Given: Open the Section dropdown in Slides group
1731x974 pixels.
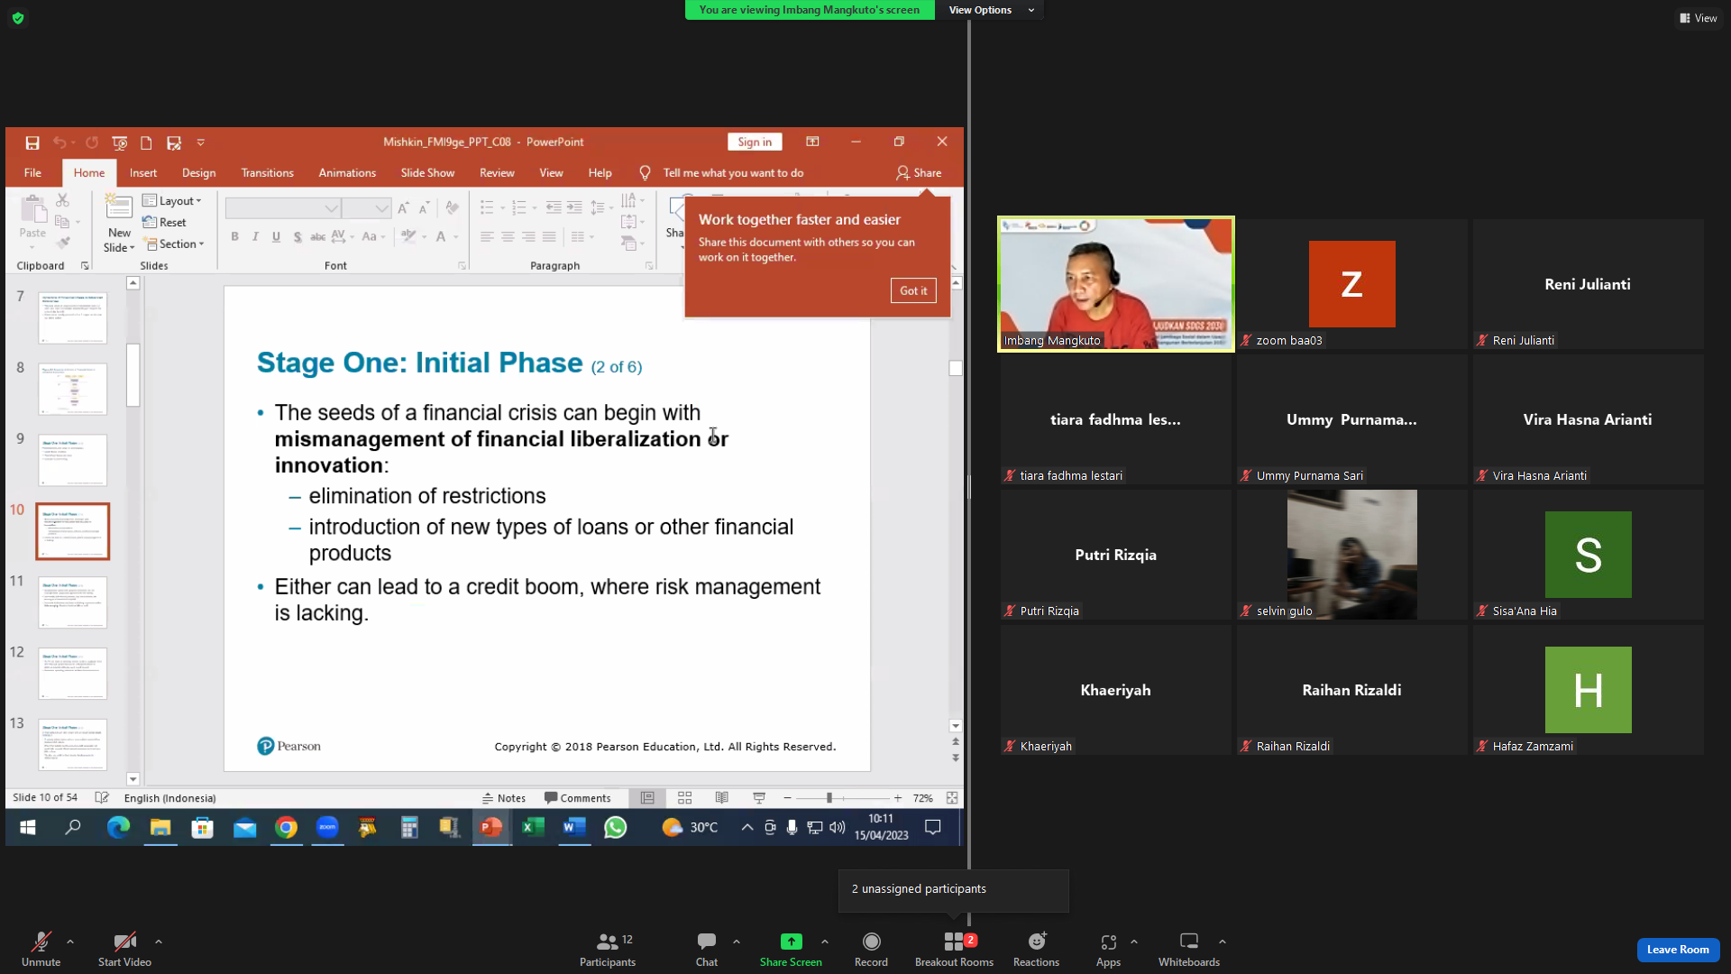Looking at the screenshot, I should pyautogui.click(x=176, y=244).
